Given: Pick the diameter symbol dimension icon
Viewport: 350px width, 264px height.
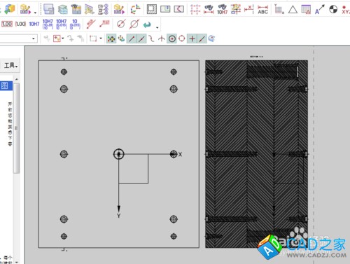Looking at the screenshot, I should click(121, 24).
